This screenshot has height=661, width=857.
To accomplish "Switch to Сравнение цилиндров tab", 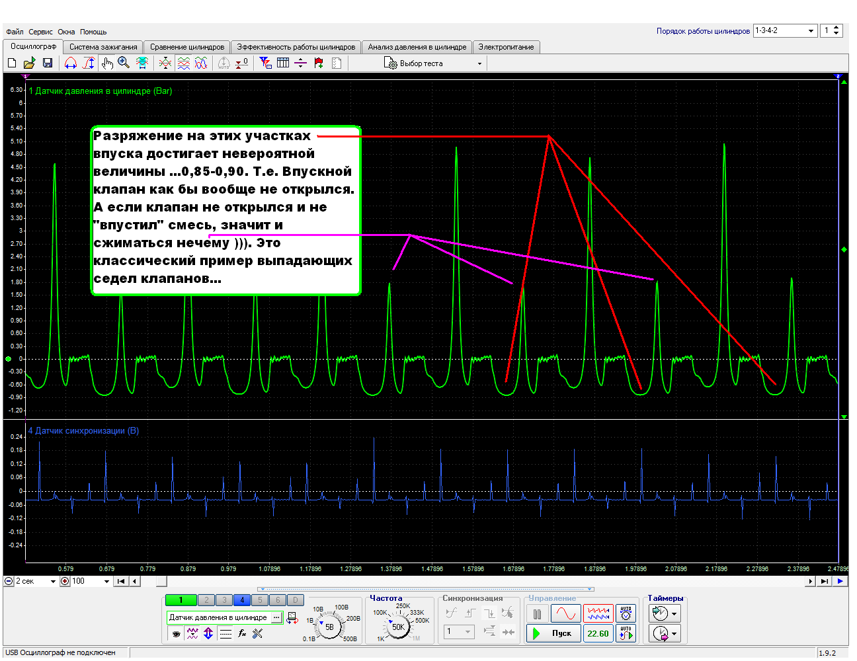I will [187, 47].
